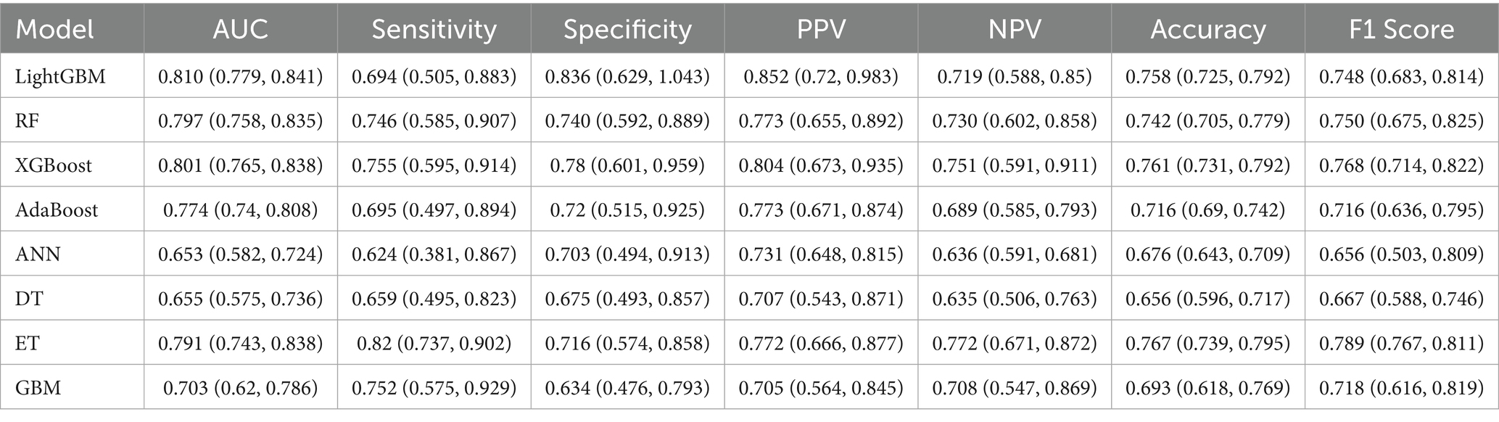
Task: Click the F1 Score column header
Action: [x=1401, y=29]
